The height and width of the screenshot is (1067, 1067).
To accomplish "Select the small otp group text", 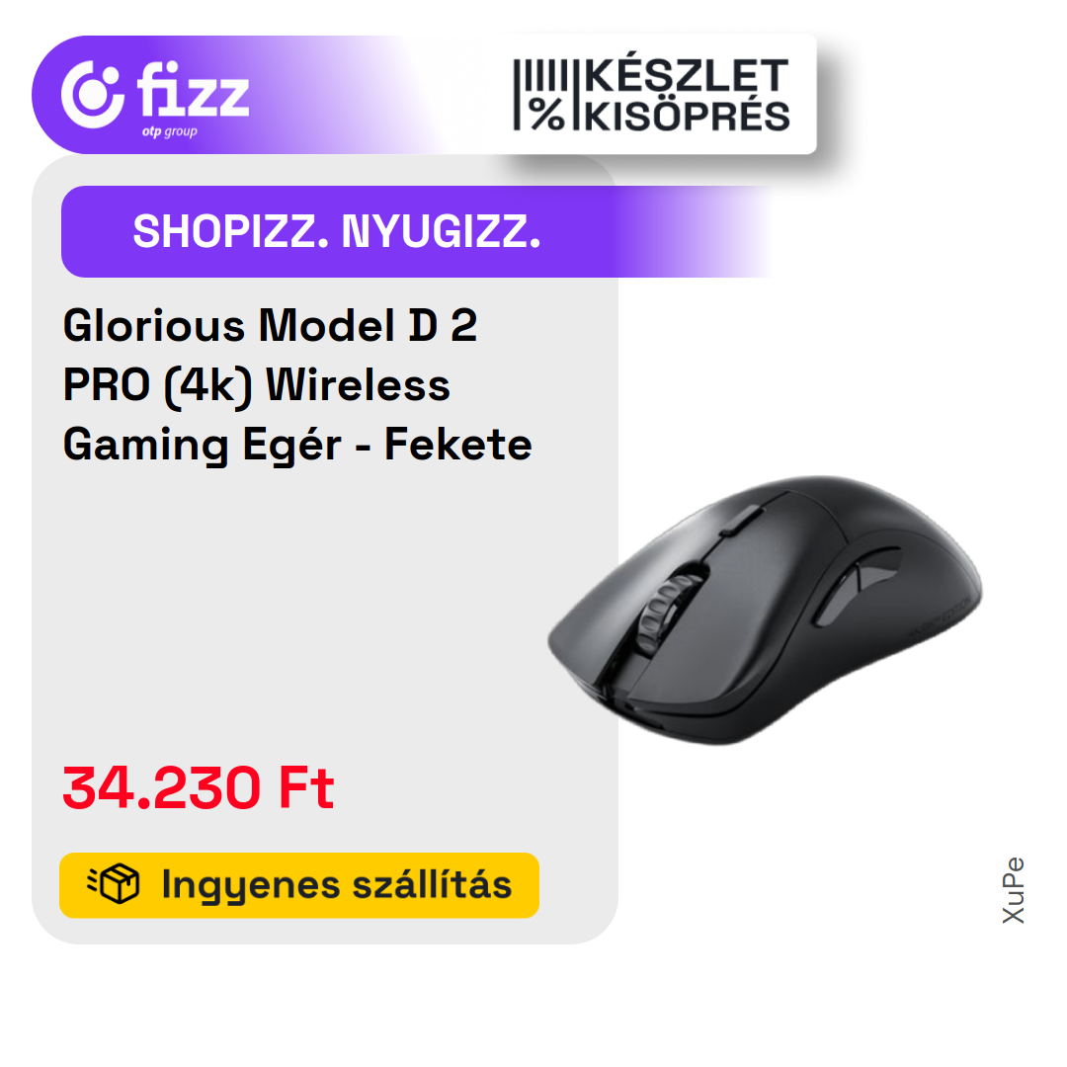I will click(x=170, y=131).
